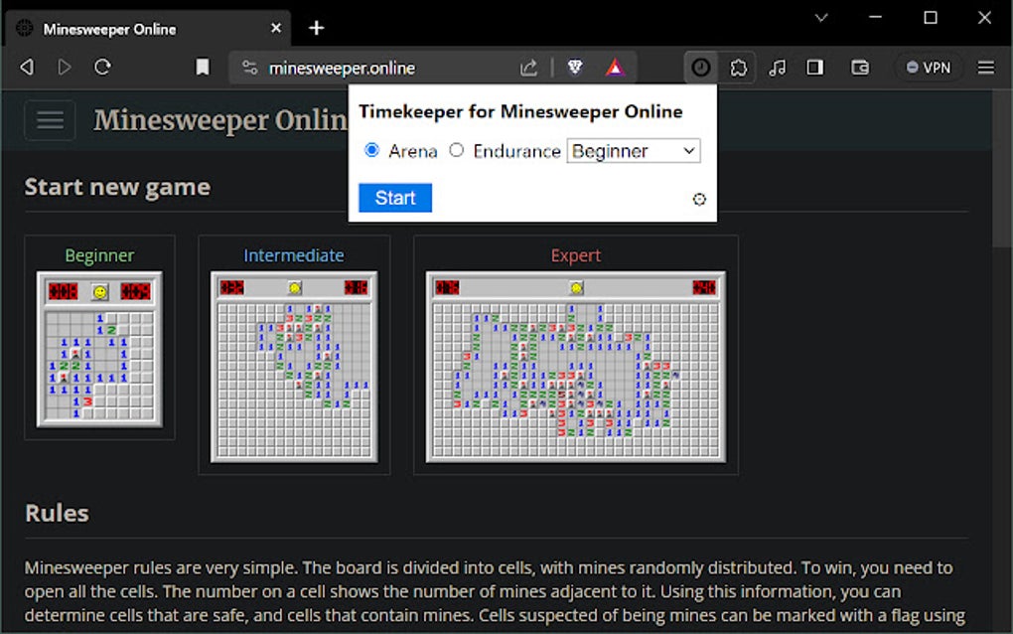Click the media playback music icon
1013x634 pixels.
point(778,67)
